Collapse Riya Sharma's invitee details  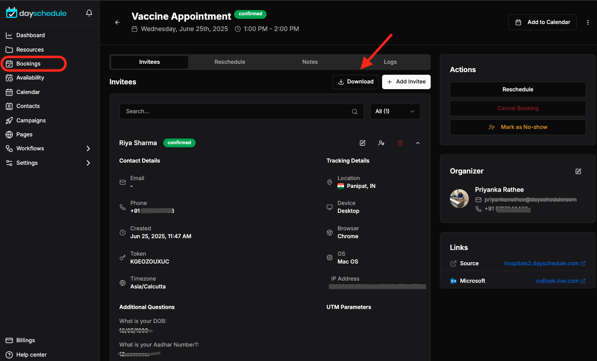[418, 143]
